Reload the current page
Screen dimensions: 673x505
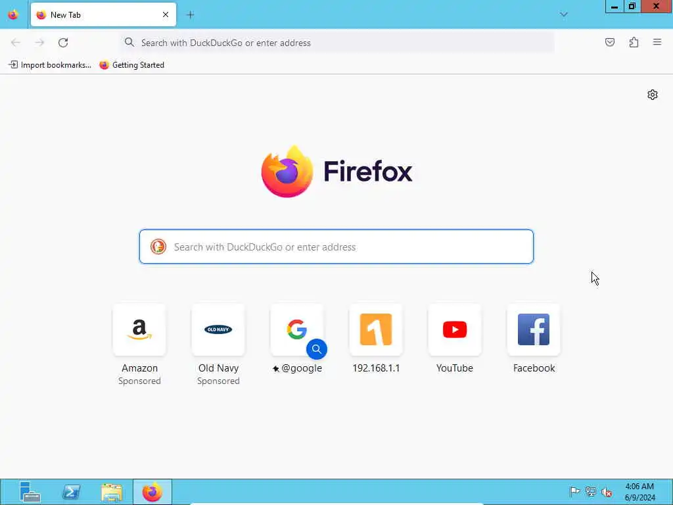click(63, 43)
